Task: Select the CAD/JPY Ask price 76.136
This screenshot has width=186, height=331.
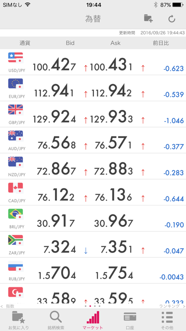Action: pyautogui.click(x=113, y=196)
